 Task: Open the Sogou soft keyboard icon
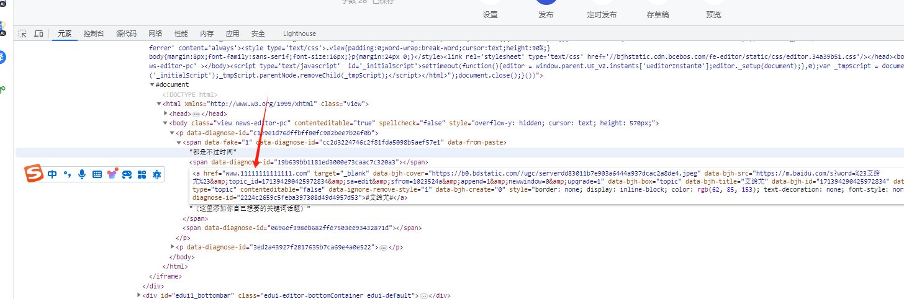pos(97,174)
